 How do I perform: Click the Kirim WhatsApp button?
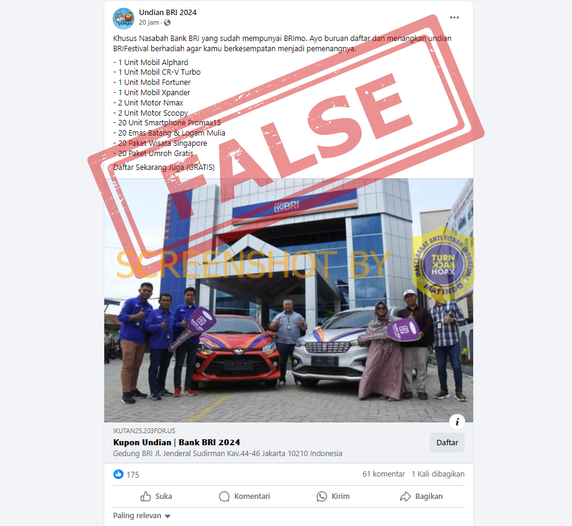coord(333,496)
